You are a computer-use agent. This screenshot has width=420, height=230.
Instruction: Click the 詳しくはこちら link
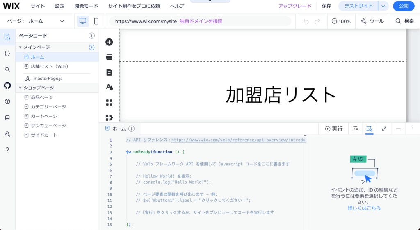pyautogui.click(x=364, y=208)
